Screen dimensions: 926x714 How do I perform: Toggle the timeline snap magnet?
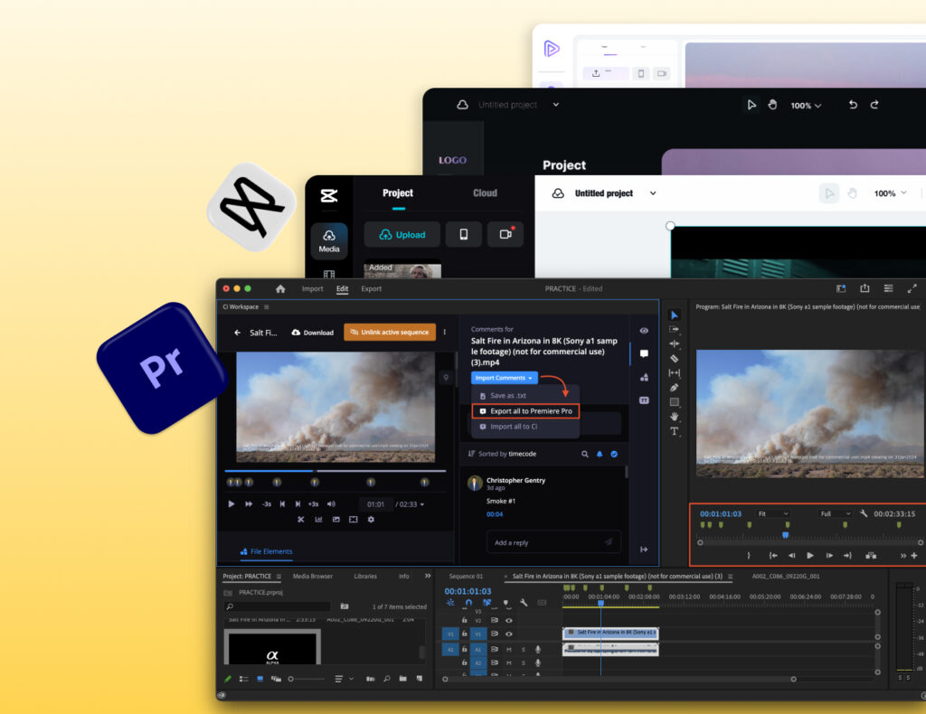pyautogui.click(x=468, y=603)
